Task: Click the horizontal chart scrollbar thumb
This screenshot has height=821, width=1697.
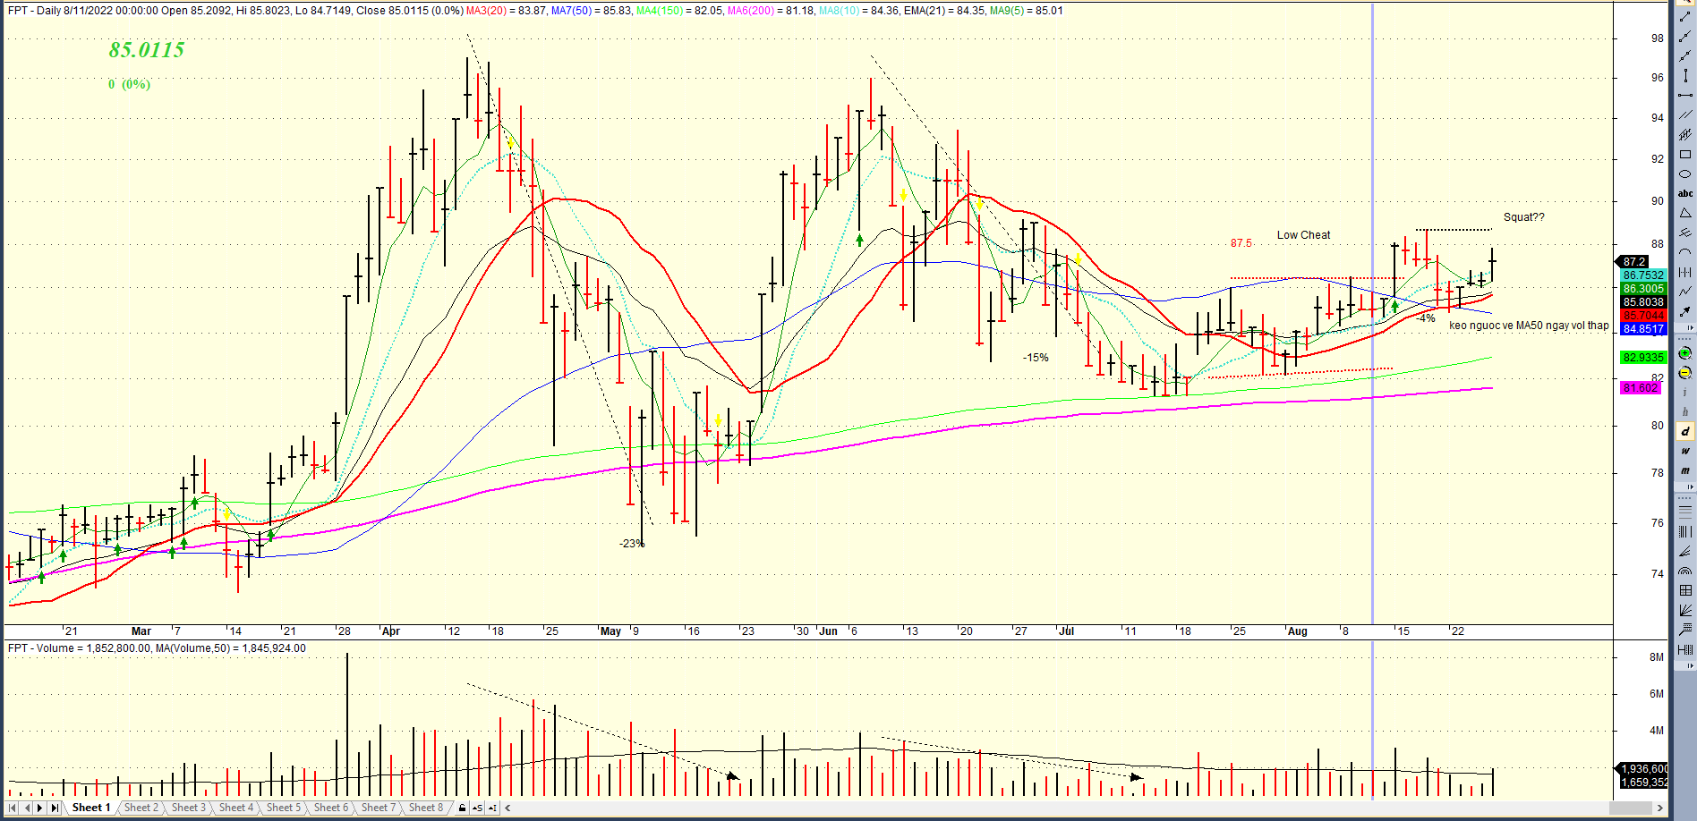Action: pyautogui.click(x=1632, y=808)
